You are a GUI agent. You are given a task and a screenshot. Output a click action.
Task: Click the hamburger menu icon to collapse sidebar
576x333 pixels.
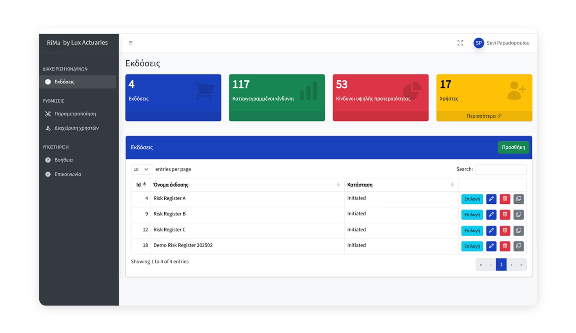point(131,43)
